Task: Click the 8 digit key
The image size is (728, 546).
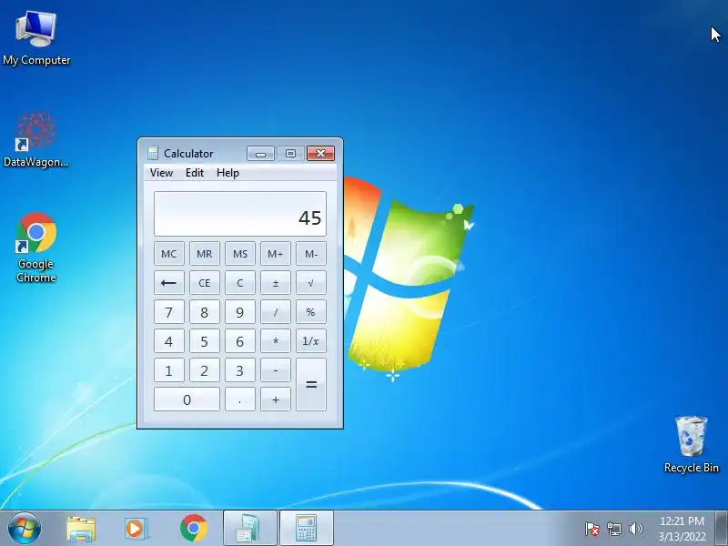Action: click(x=204, y=312)
